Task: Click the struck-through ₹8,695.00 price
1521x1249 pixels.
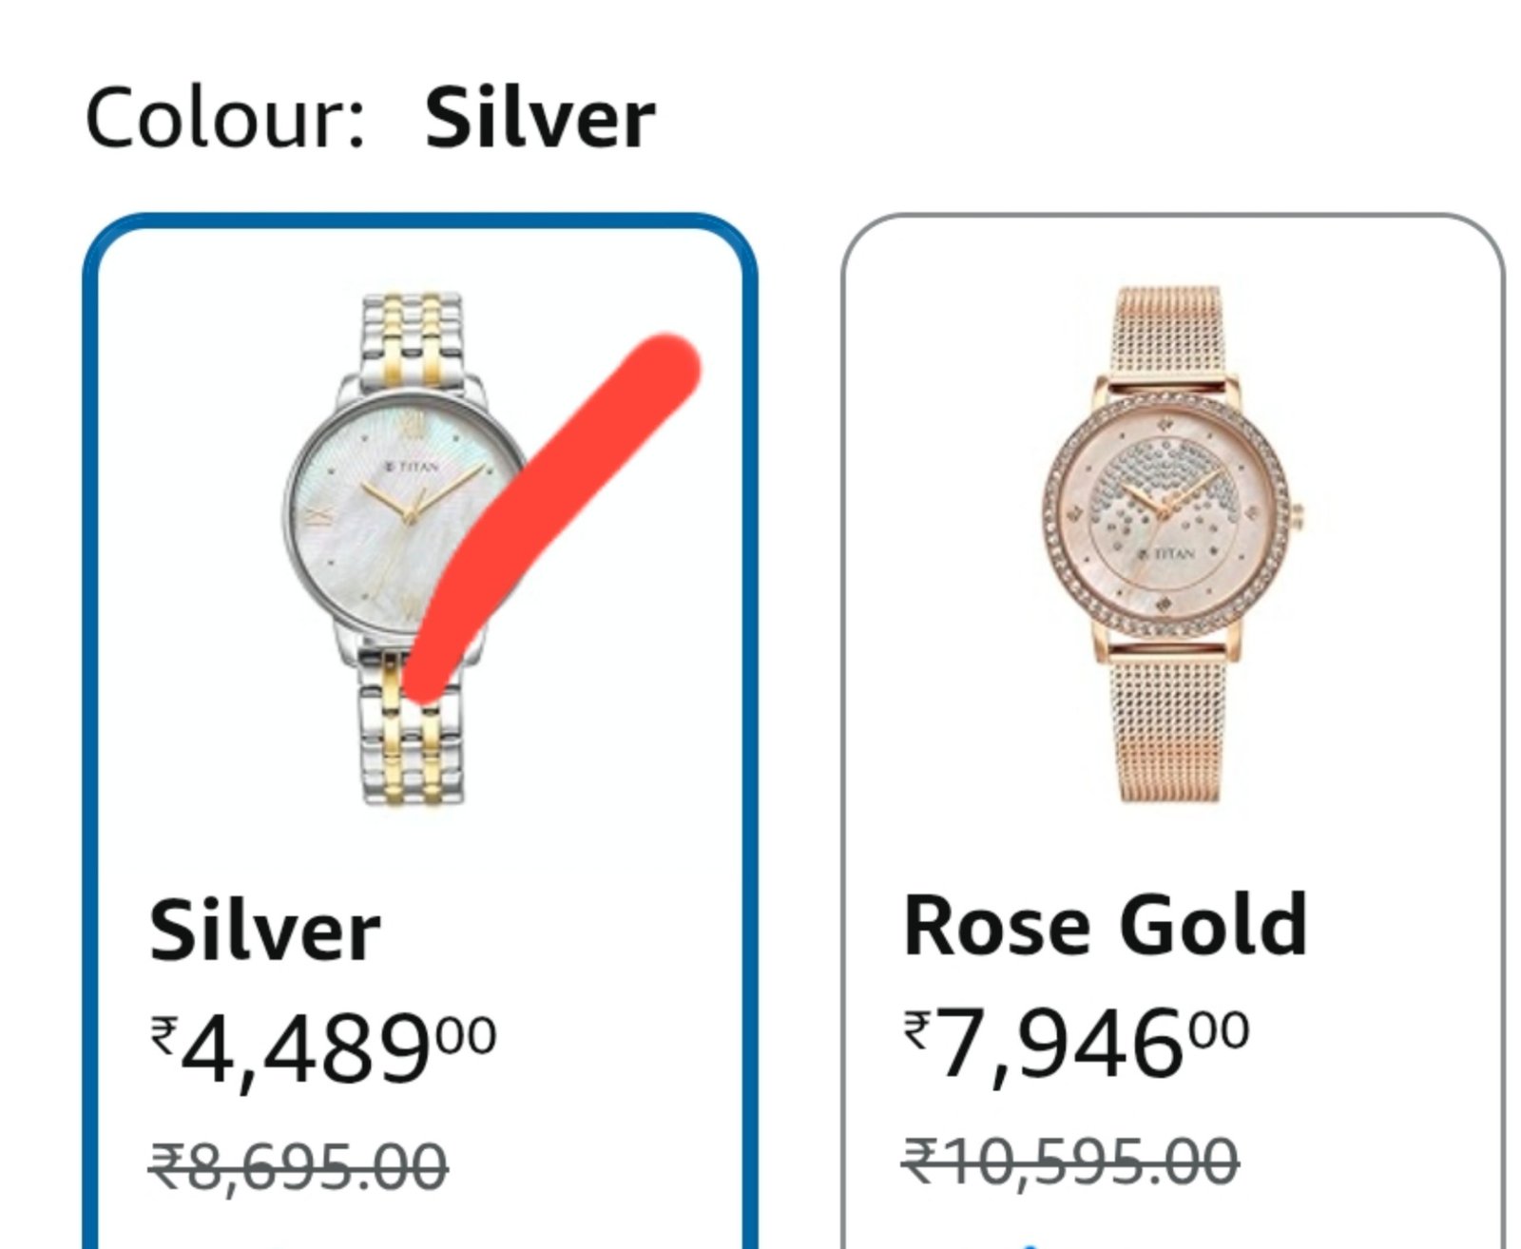Action: (298, 1165)
